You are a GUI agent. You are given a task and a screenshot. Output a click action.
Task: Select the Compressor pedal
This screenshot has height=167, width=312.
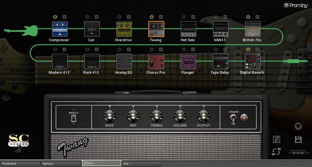pos(60,29)
